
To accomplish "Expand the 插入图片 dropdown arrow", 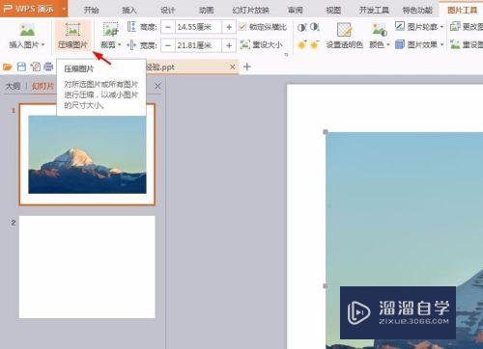I will point(43,44).
